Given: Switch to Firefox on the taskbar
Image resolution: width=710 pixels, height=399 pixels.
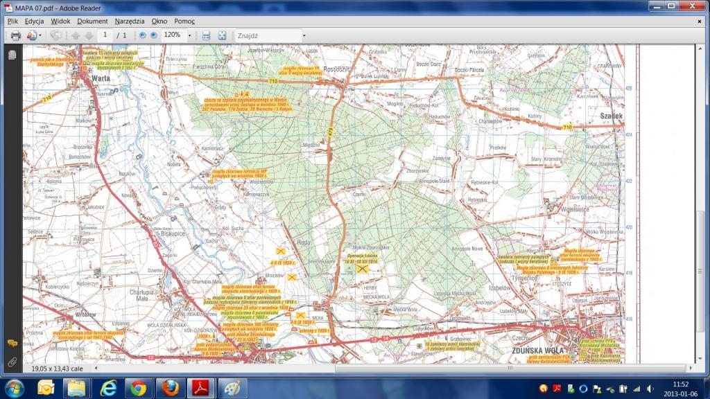Looking at the screenshot, I should pyautogui.click(x=170, y=388).
